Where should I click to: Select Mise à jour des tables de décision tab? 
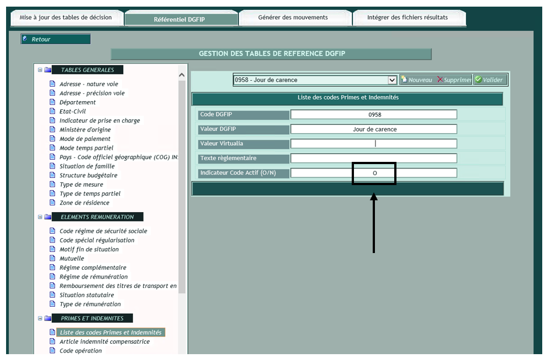coord(66,18)
